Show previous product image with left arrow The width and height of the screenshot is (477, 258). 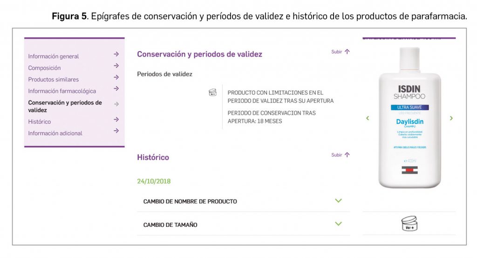(368, 119)
